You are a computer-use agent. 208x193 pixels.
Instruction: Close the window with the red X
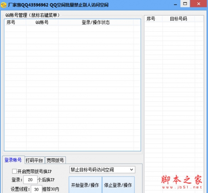[x=199, y=4]
